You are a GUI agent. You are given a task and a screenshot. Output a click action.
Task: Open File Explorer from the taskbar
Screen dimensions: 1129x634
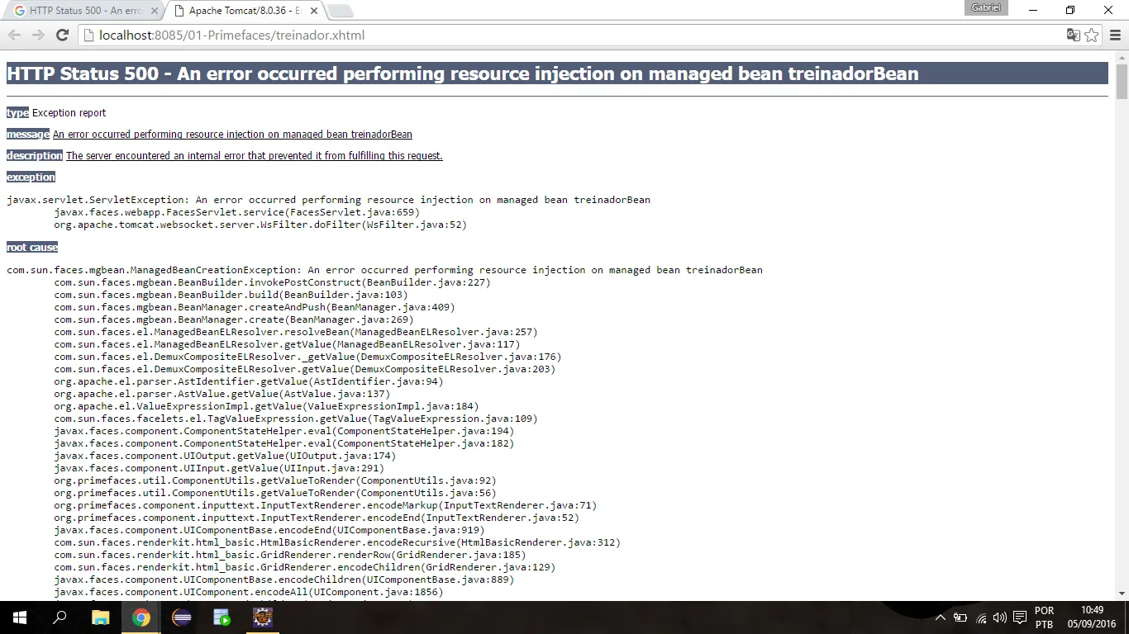100,617
